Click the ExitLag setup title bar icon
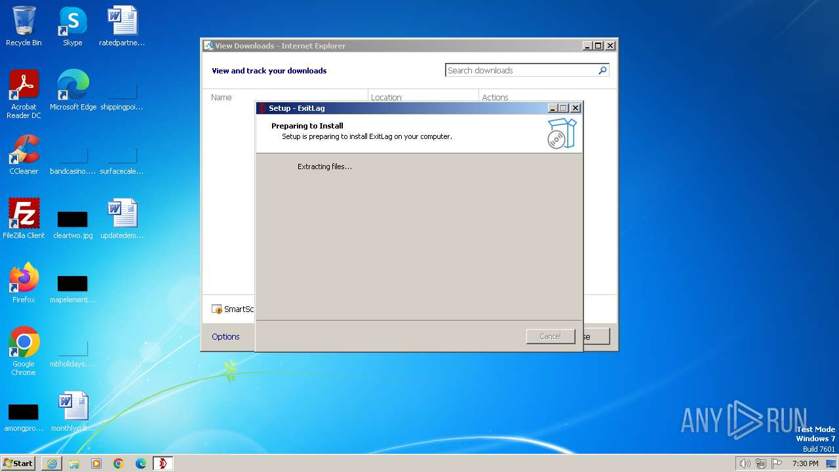This screenshot has width=839, height=472. (x=262, y=108)
